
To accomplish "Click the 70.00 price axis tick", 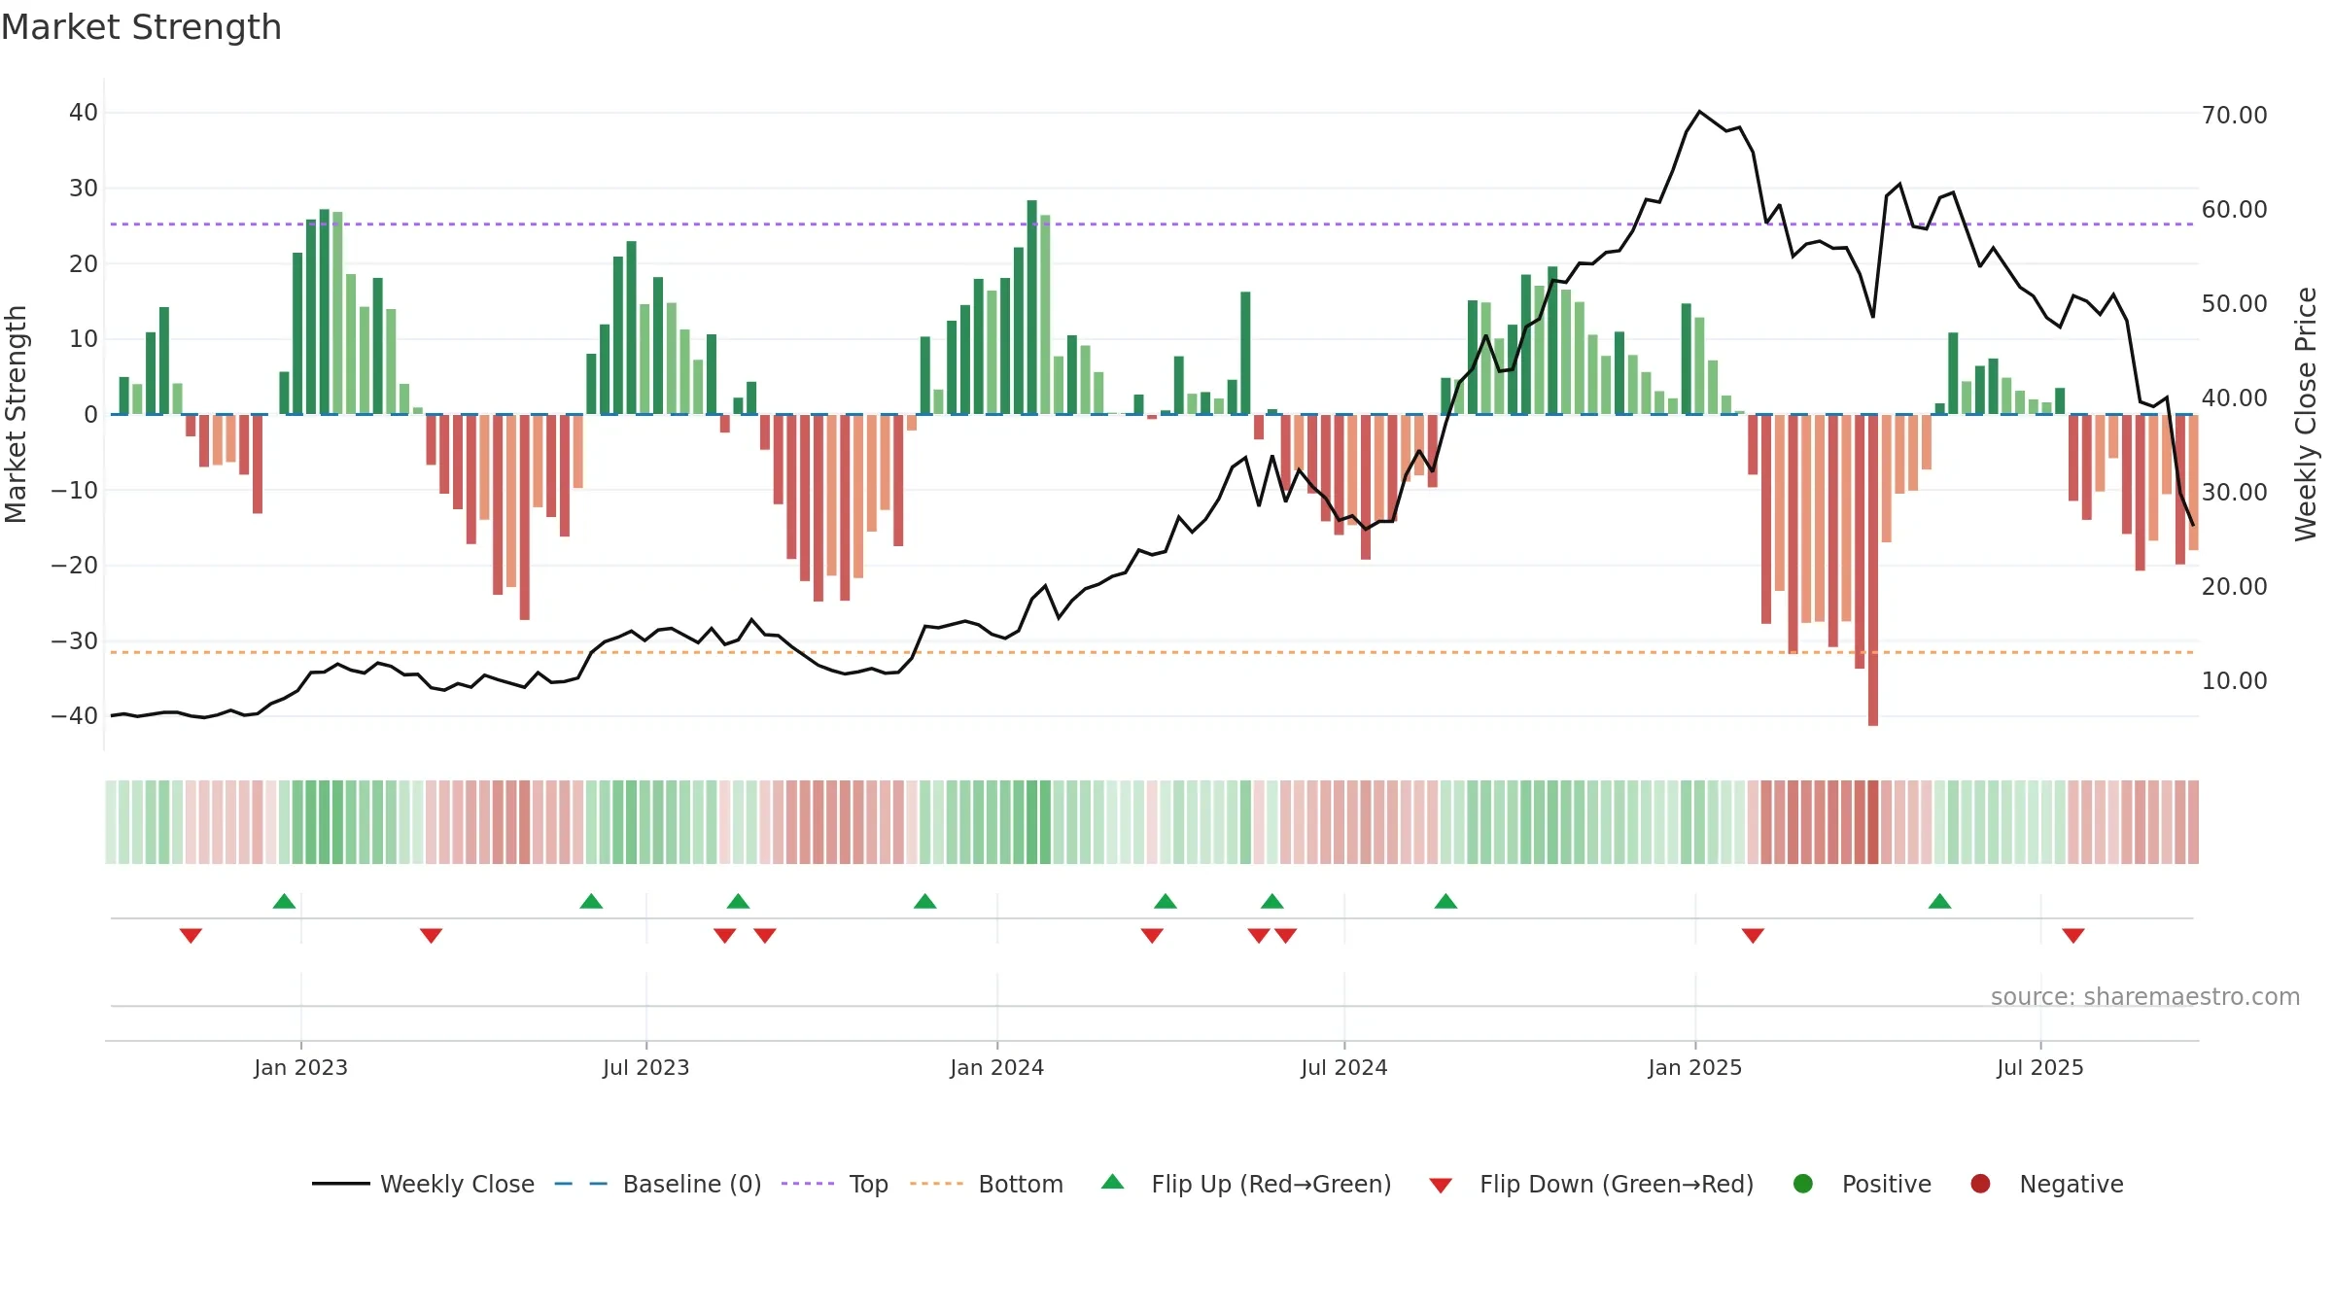I will coord(2235,116).
